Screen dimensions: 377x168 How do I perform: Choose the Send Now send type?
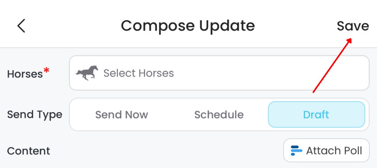pos(121,115)
